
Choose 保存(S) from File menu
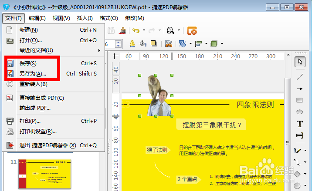(54, 63)
